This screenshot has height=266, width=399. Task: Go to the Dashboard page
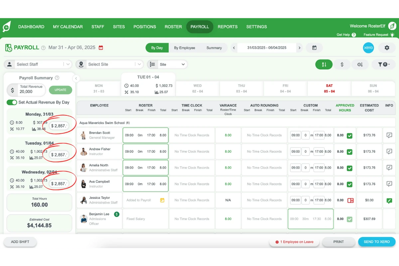point(31,27)
